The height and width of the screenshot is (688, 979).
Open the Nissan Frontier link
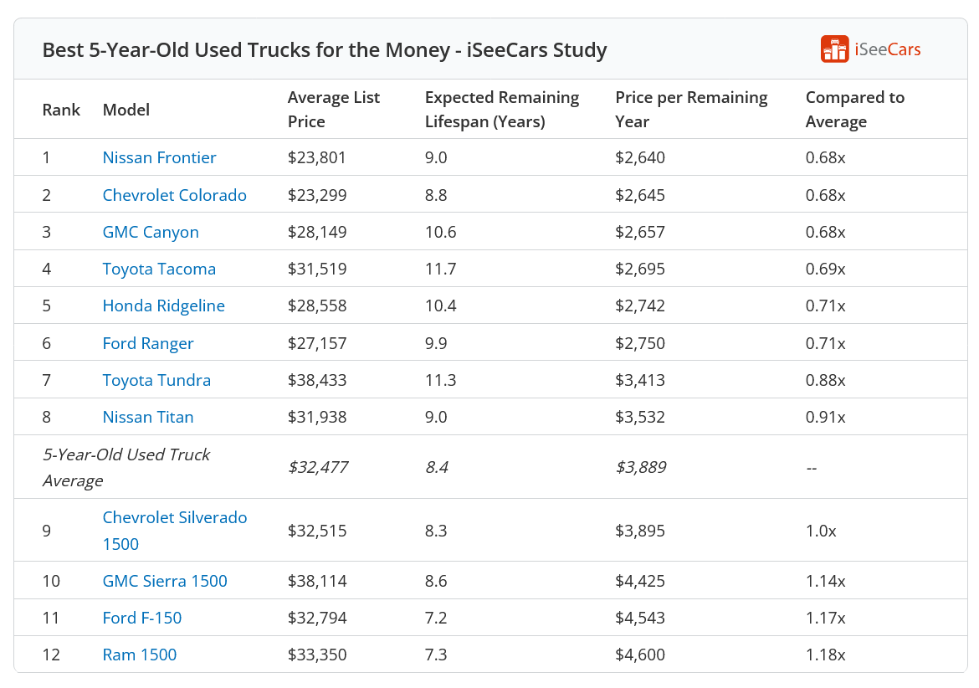coord(159,157)
